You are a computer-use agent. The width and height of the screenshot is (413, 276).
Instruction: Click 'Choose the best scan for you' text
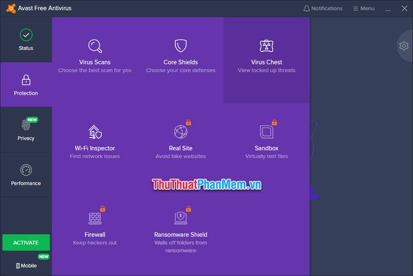pyautogui.click(x=95, y=70)
